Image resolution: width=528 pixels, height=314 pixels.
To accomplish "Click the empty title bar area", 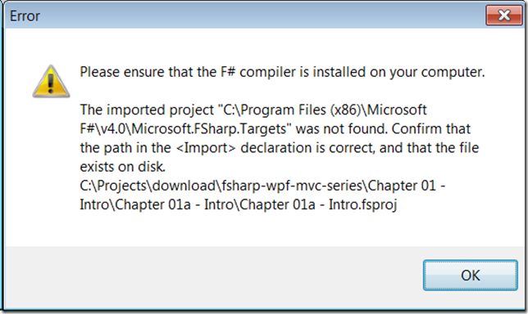I will pos(262,16).
